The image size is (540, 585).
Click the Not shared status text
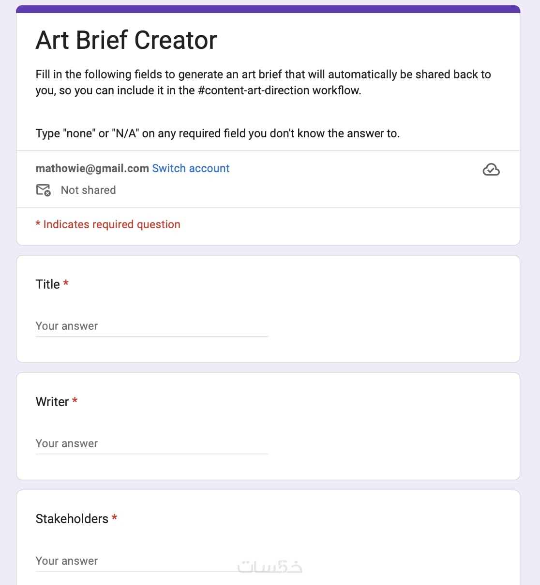pos(88,190)
